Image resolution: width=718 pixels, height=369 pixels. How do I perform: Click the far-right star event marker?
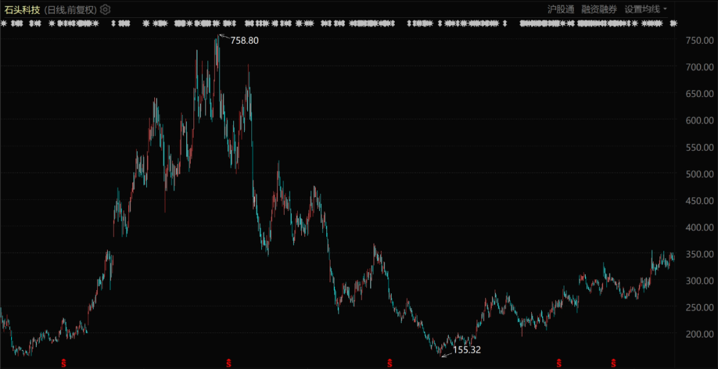click(673, 23)
